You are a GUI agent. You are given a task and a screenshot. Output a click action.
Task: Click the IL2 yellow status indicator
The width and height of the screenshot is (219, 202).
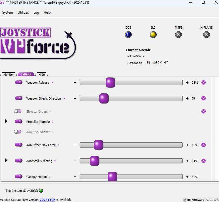click(153, 35)
